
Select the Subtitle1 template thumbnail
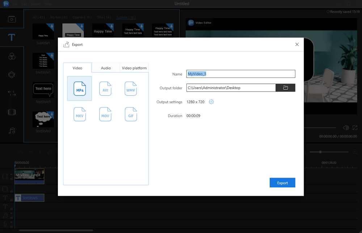(43, 31)
